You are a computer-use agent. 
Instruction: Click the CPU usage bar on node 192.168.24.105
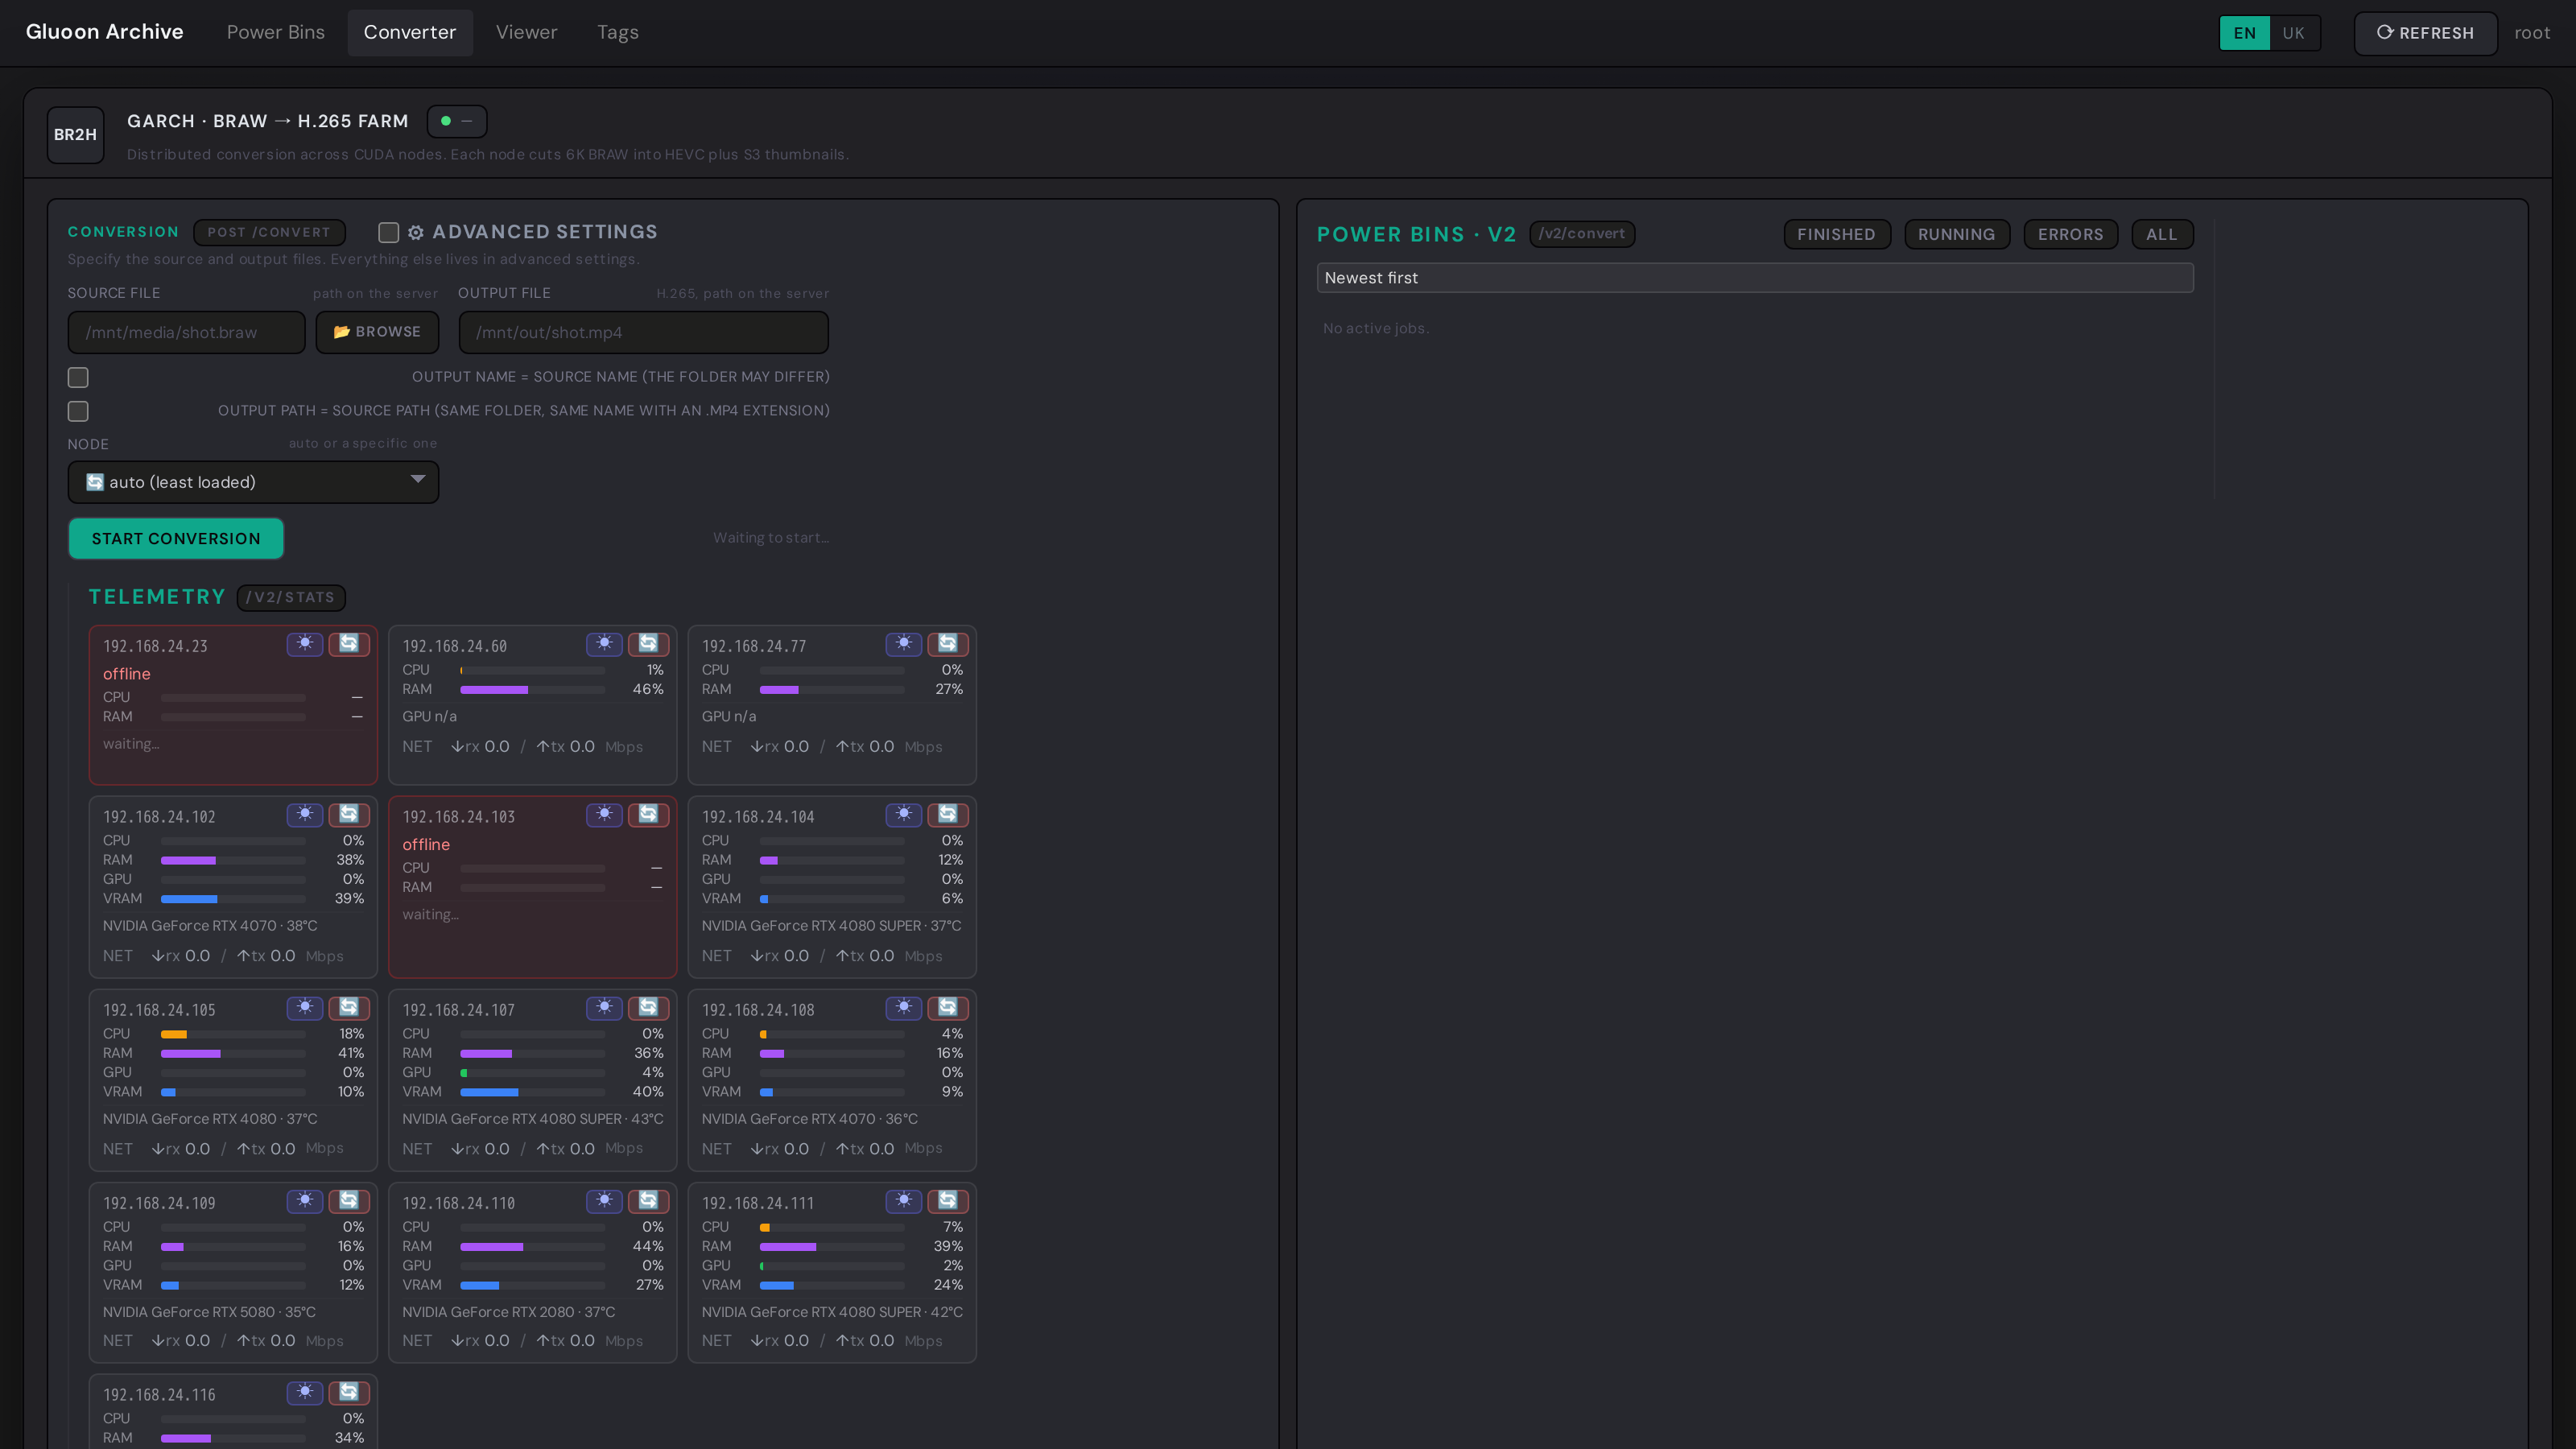[233, 1034]
